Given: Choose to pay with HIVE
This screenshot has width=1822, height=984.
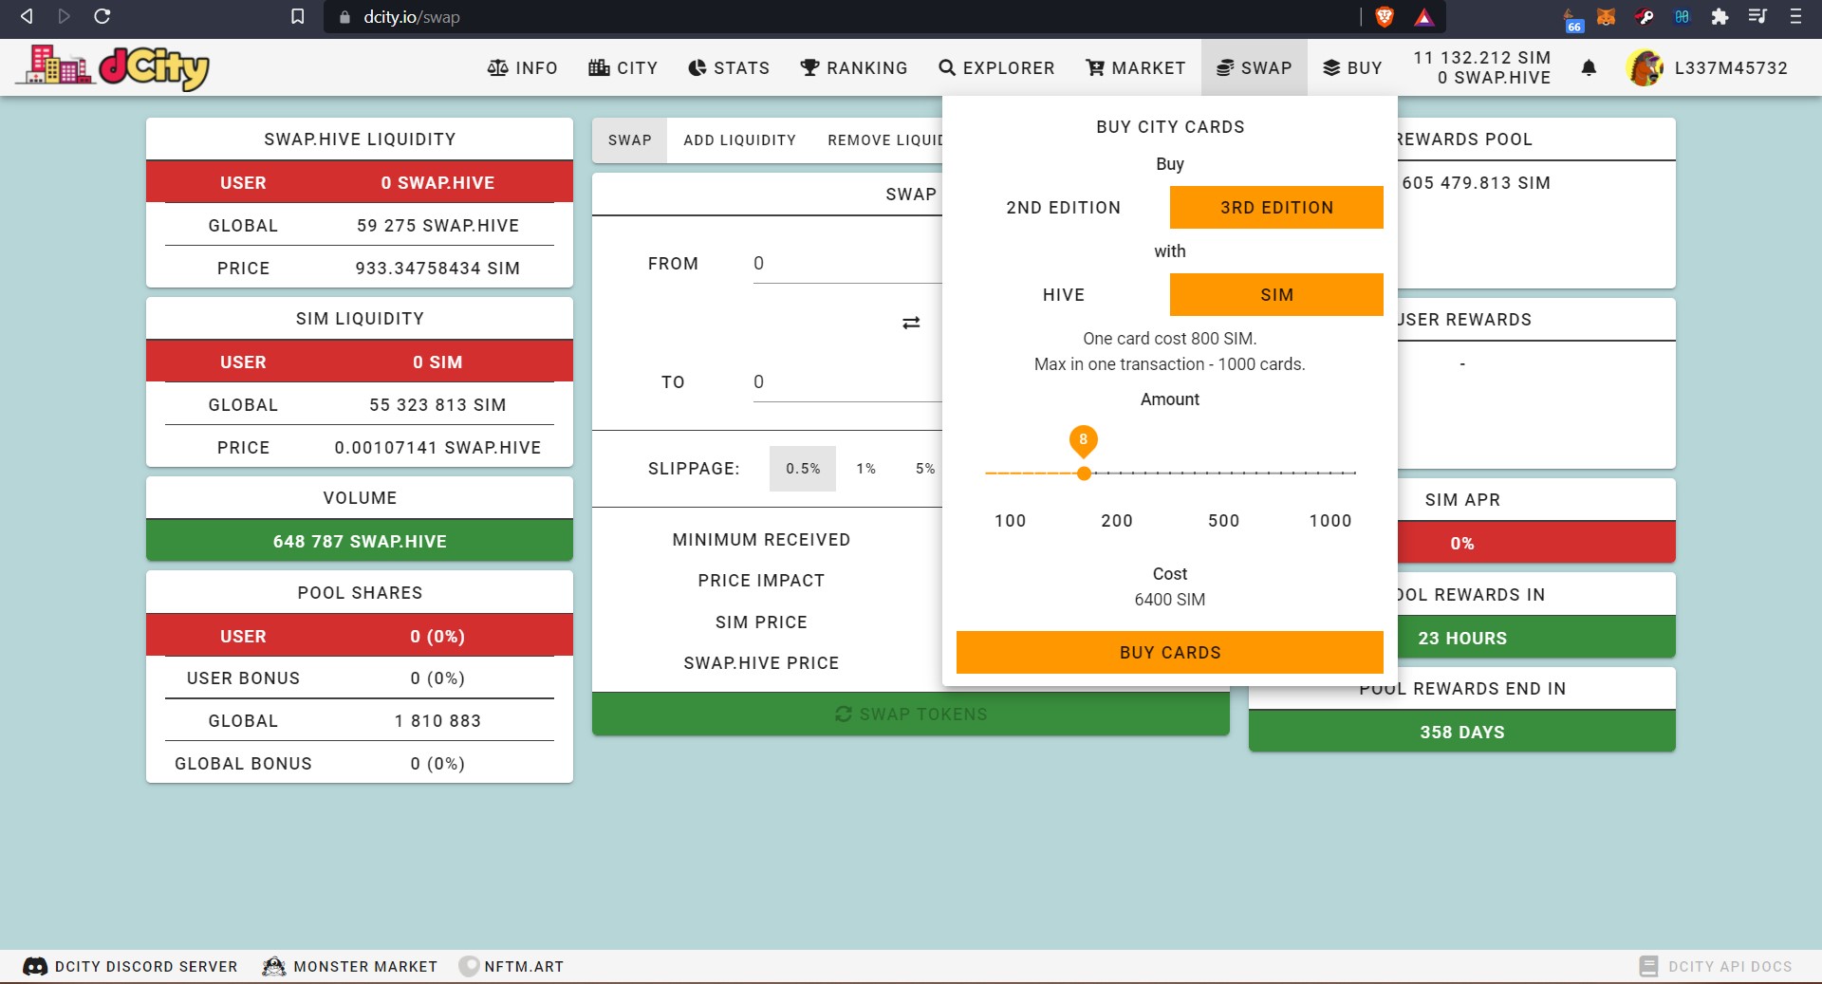Looking at the screenshot, I should pos(1063,294).
